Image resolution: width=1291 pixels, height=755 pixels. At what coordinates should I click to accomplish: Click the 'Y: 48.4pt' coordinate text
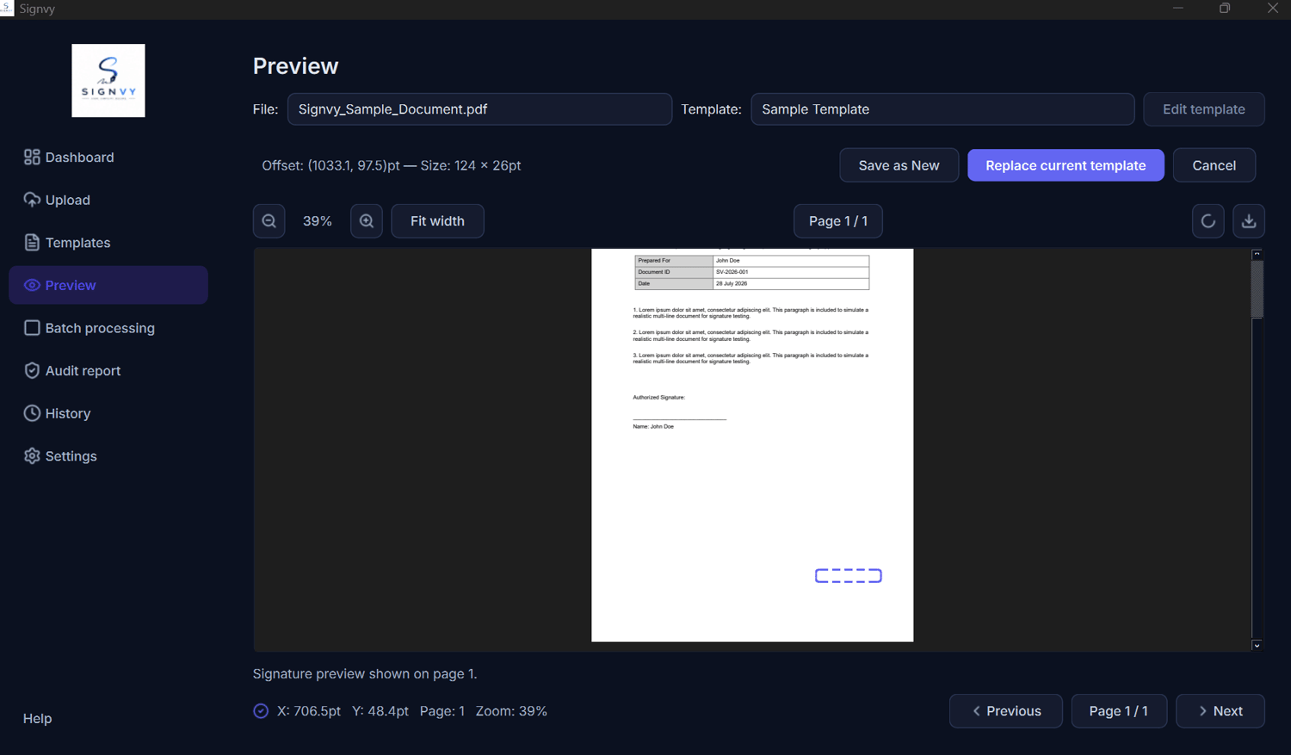(380, 711)
